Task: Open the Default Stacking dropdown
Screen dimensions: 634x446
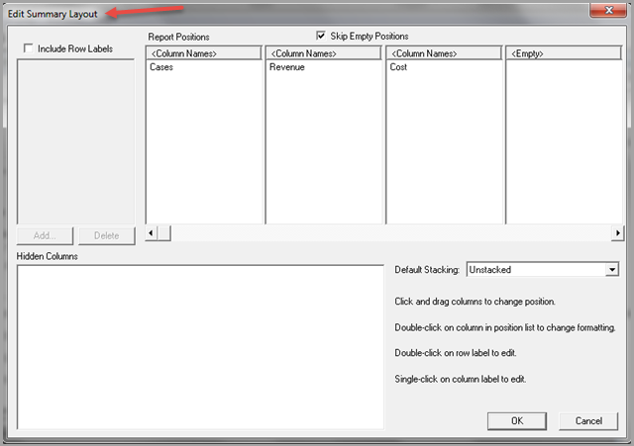Action: click(610, 269)
